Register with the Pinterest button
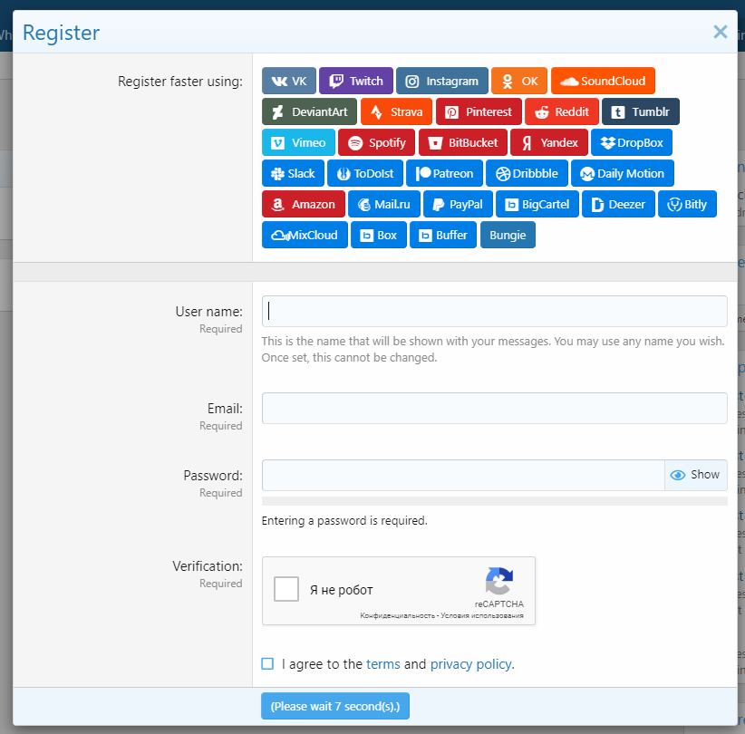Image resolution: width=745 pixels, height=734 pixels. tap(479, 112)
